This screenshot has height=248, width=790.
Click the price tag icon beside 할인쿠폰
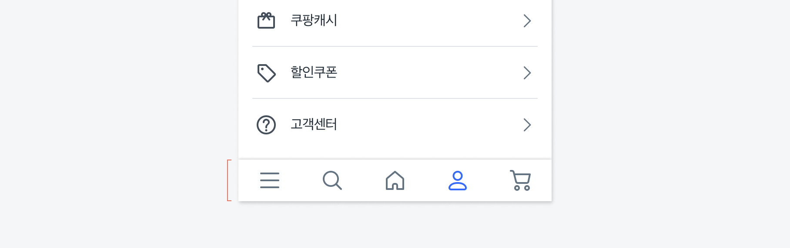(266, 73)
